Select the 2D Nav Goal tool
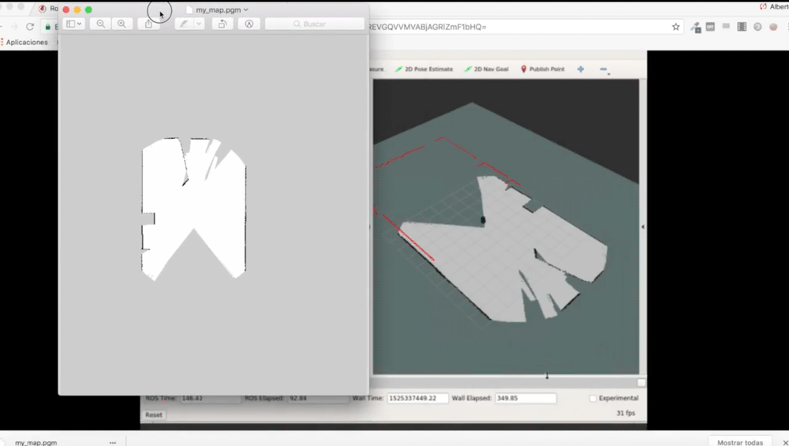The height and width of the screenshot is (446, 789). click(485, 69)
